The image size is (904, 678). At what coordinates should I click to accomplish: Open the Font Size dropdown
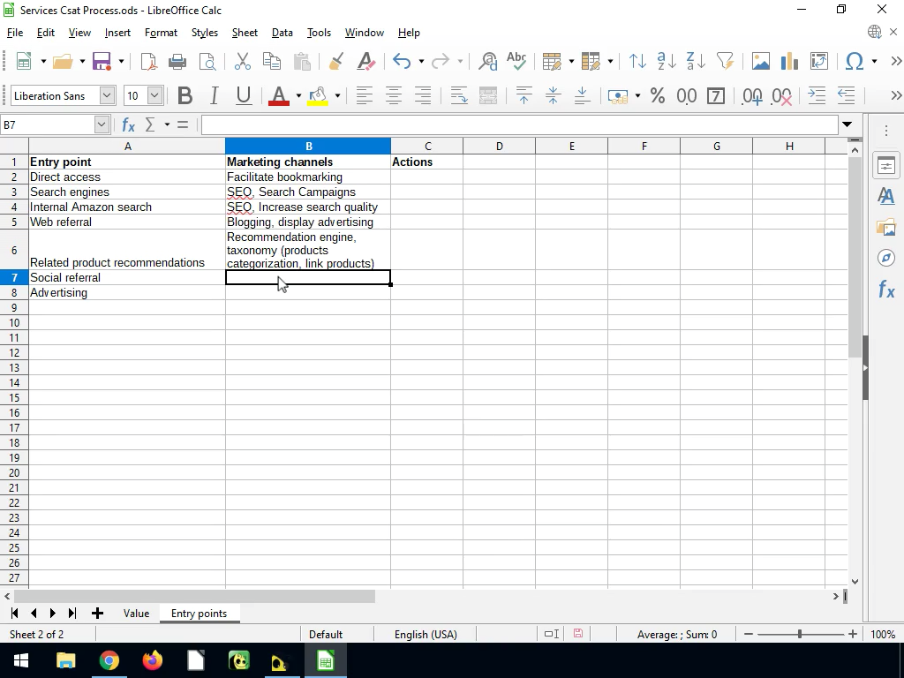(154, 95)
